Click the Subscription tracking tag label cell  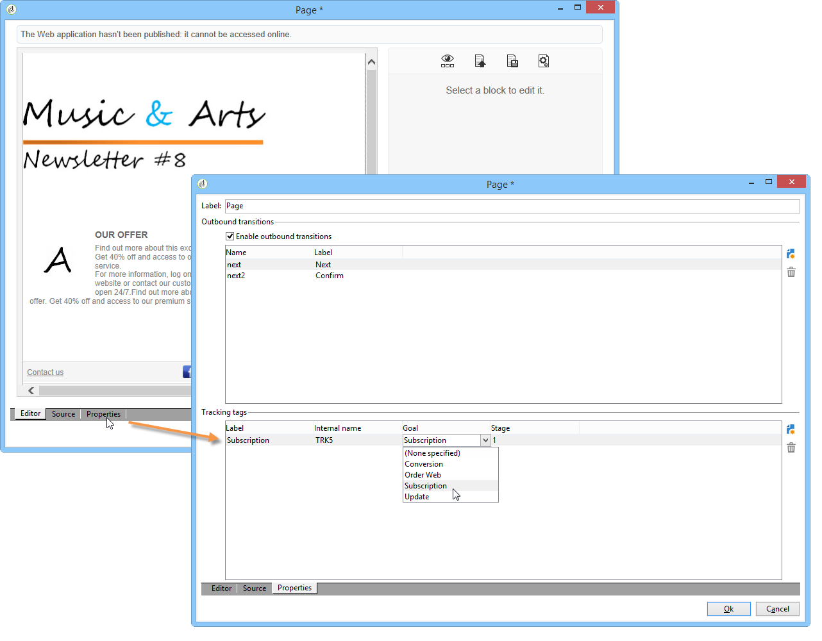[x=248, y=440]
